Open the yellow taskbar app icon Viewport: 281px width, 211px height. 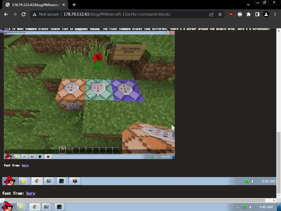21,207
